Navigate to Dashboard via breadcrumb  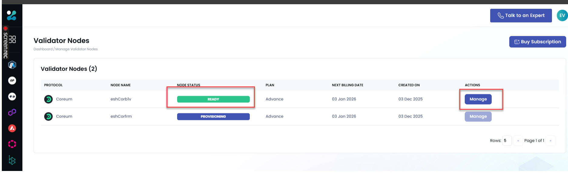[x=43, y=49]
